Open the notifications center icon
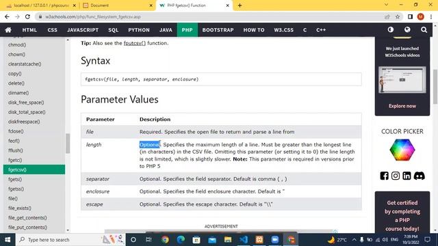The height and width of the screenshot is (246, 438). point(427,240)
